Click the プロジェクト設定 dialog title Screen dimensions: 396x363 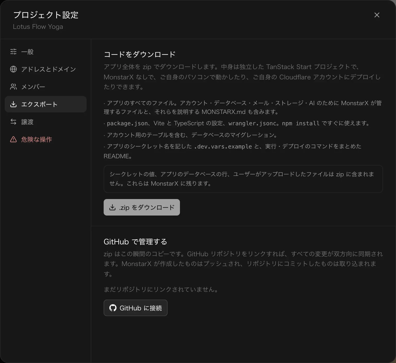[46, 15]
